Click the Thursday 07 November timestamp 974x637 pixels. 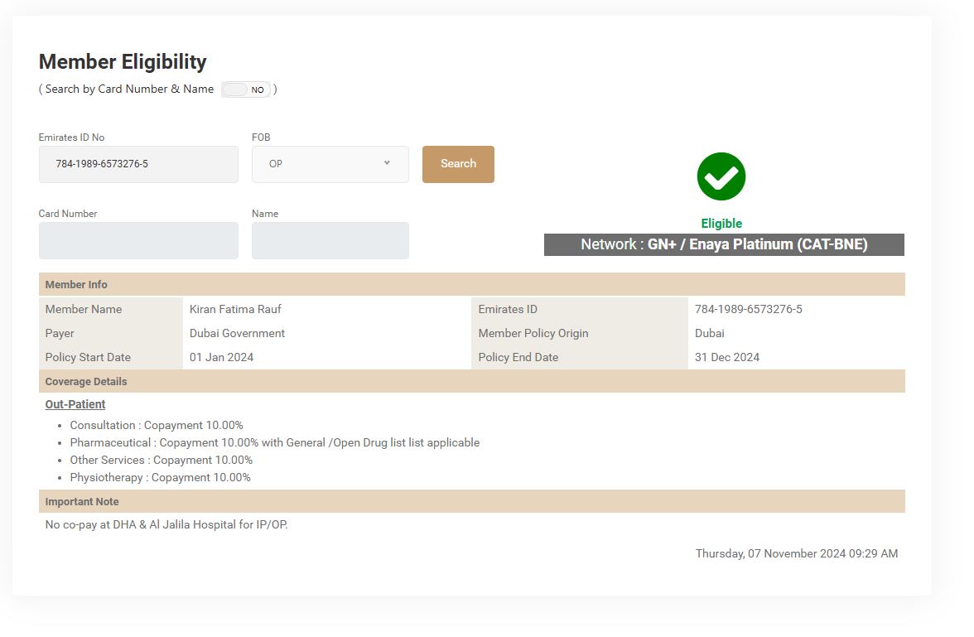[x=796, y=553]
